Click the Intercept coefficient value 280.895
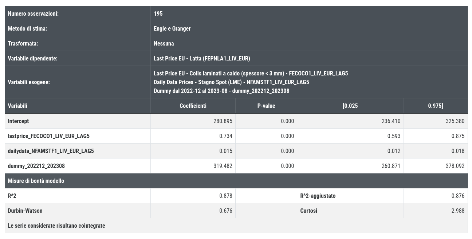 tap(223, 121)
